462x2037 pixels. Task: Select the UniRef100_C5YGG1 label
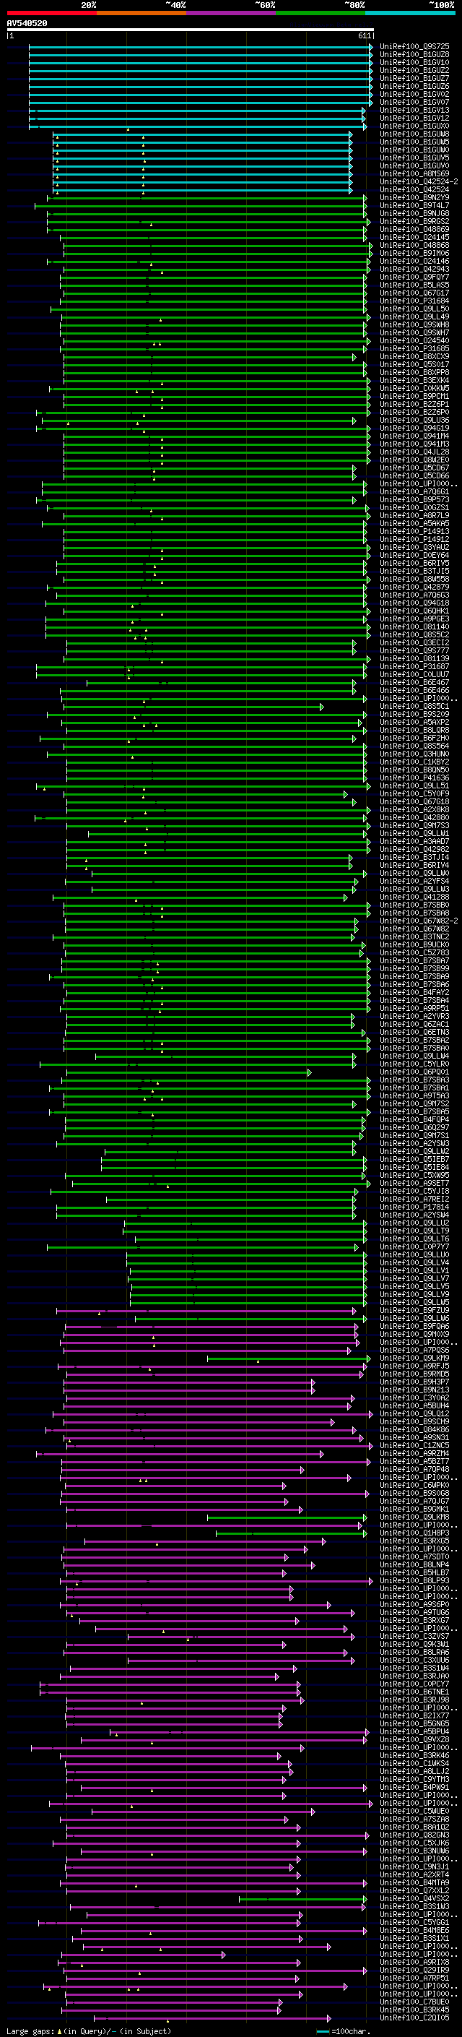(x=414, y=1922)
